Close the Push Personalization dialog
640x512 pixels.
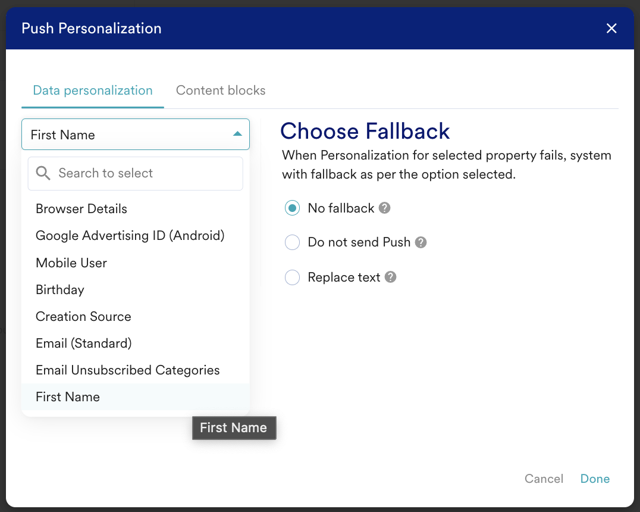click(611, 28)
